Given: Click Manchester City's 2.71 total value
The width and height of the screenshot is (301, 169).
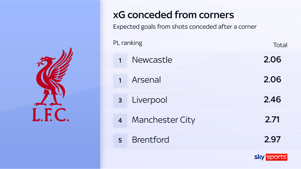Looking at the screenshot, I should 273,120.
